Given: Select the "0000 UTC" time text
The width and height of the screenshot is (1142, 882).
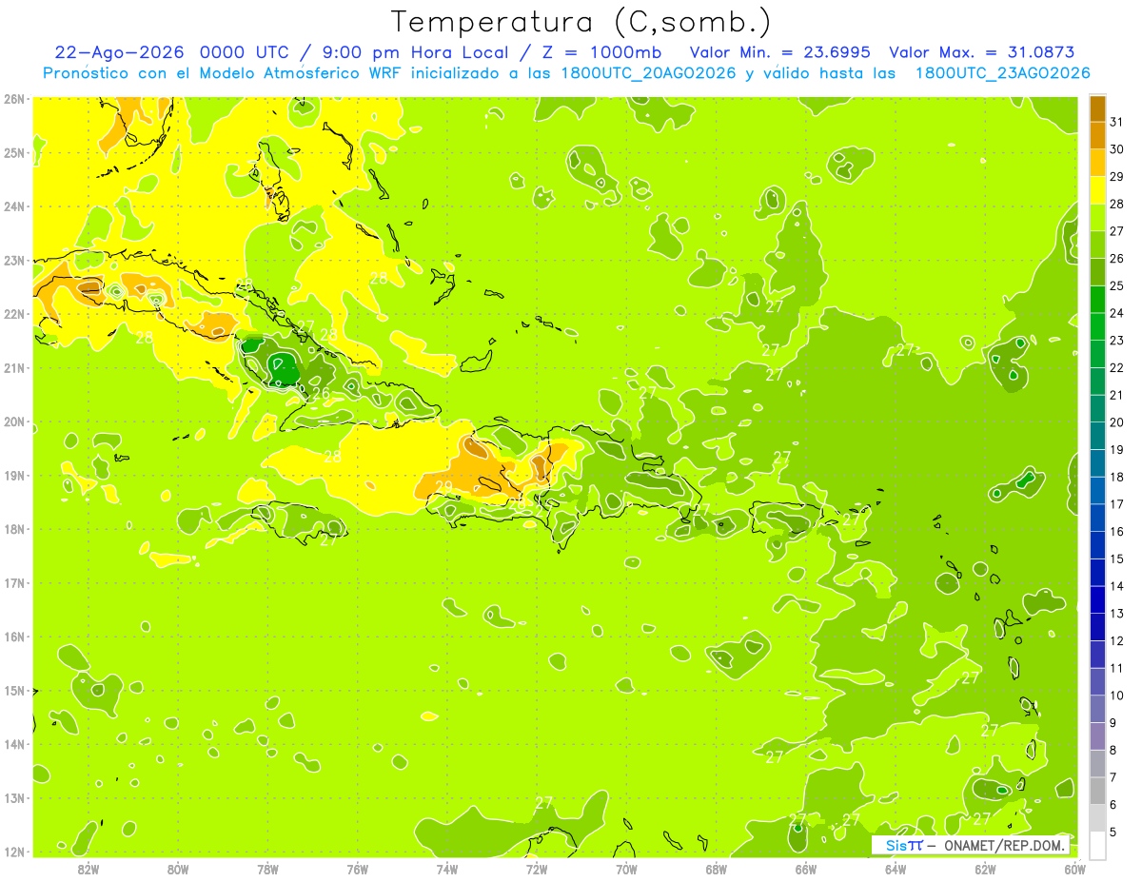Looking at the screenshot, I should [248, 52].
